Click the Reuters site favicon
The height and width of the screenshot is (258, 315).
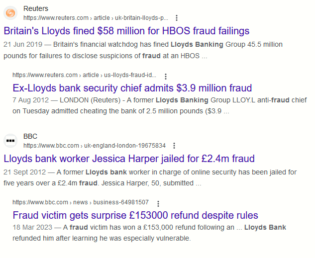[10, 12]
